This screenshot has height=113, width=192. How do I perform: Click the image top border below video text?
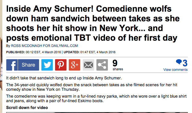click(97, 112)
